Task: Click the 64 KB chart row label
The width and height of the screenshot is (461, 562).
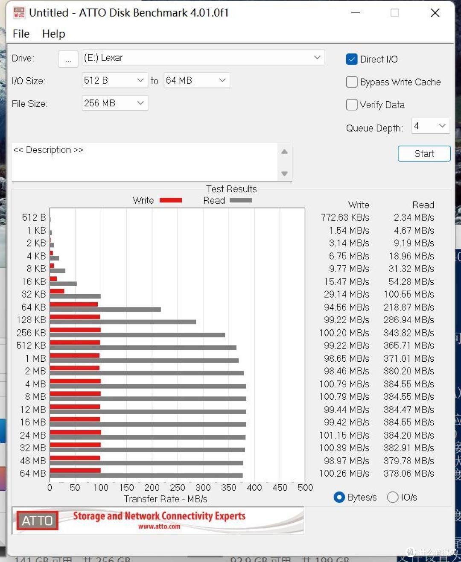Action: click(x=33, y=307)
